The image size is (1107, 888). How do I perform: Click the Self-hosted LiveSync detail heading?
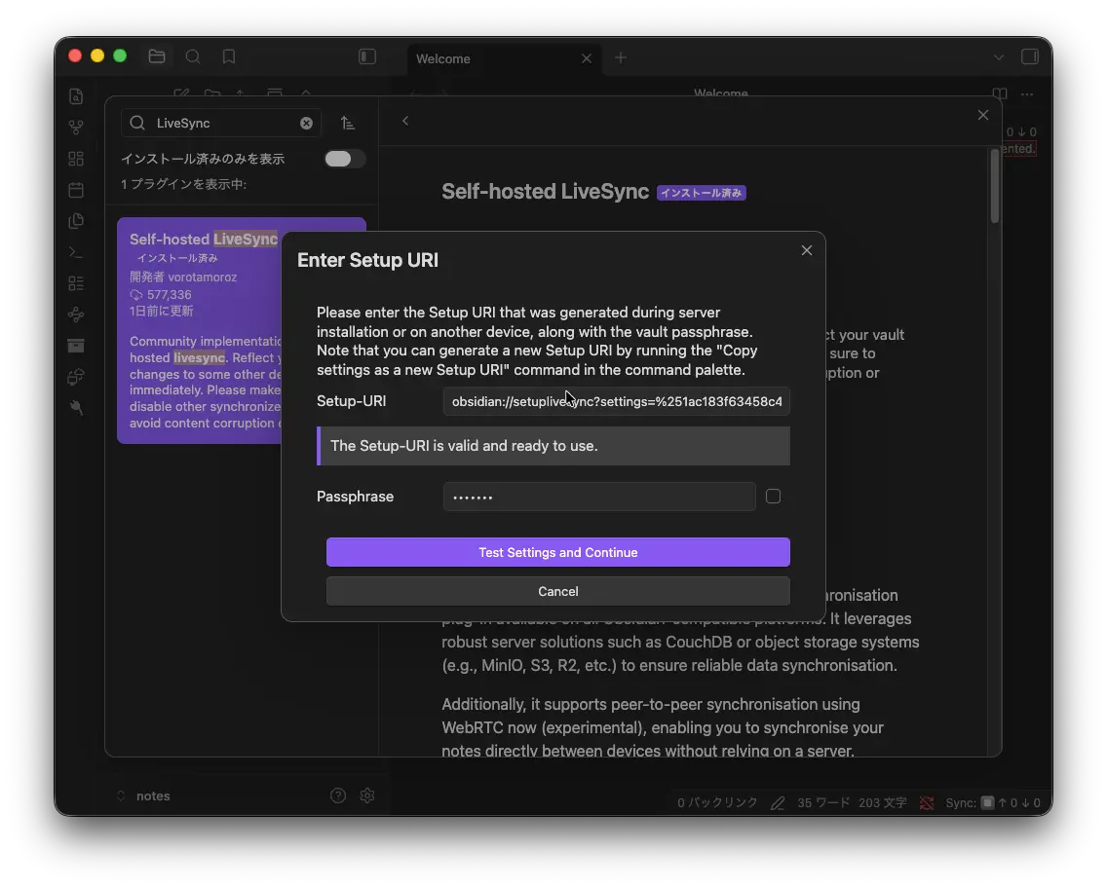[x=545, y=191]
